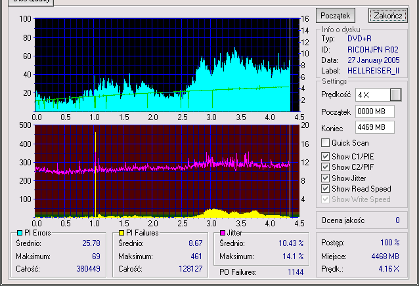Click the Postęp value 100 %
The image size is (419, 286).
point(390,243)
